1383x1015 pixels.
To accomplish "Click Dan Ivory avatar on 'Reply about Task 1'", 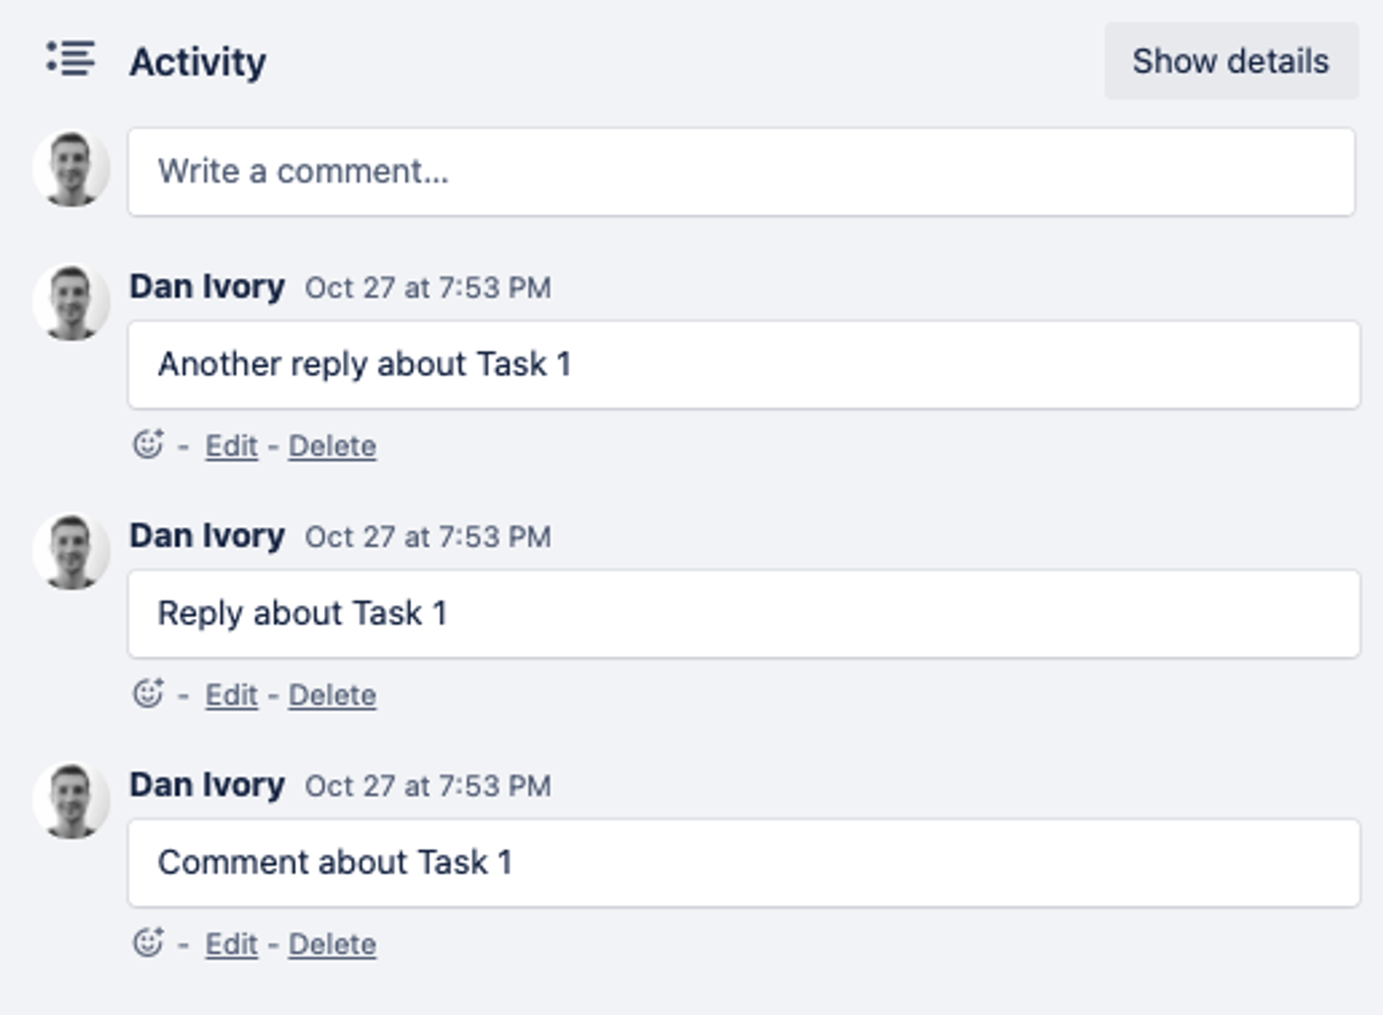I will tap(71, 552).
